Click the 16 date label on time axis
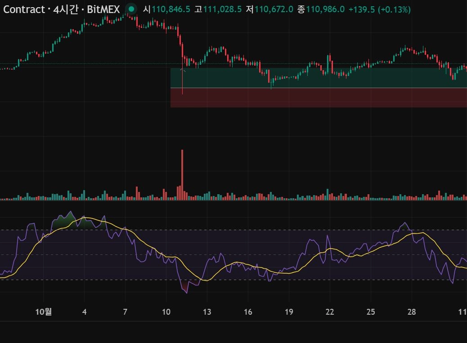This screenshot has height=343, width=467. click(248, 312)
